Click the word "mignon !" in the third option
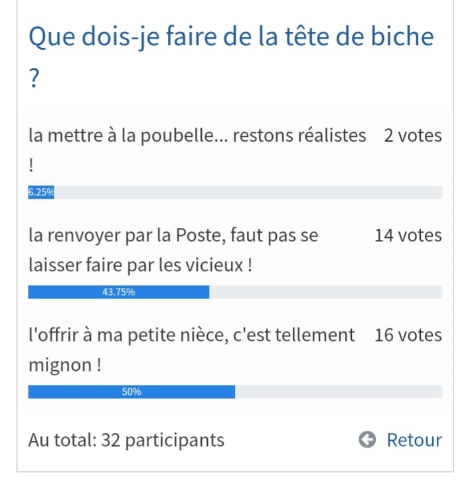Screen dimensions: 474x482 click(x=64, y=366)
